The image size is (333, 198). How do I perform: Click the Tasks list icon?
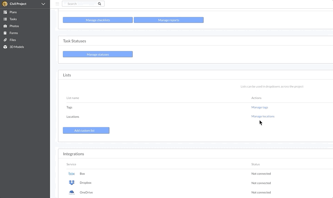click(x=5, y=19)
